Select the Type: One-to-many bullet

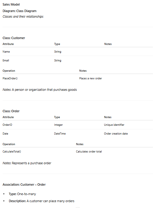(x=22, y=194)
